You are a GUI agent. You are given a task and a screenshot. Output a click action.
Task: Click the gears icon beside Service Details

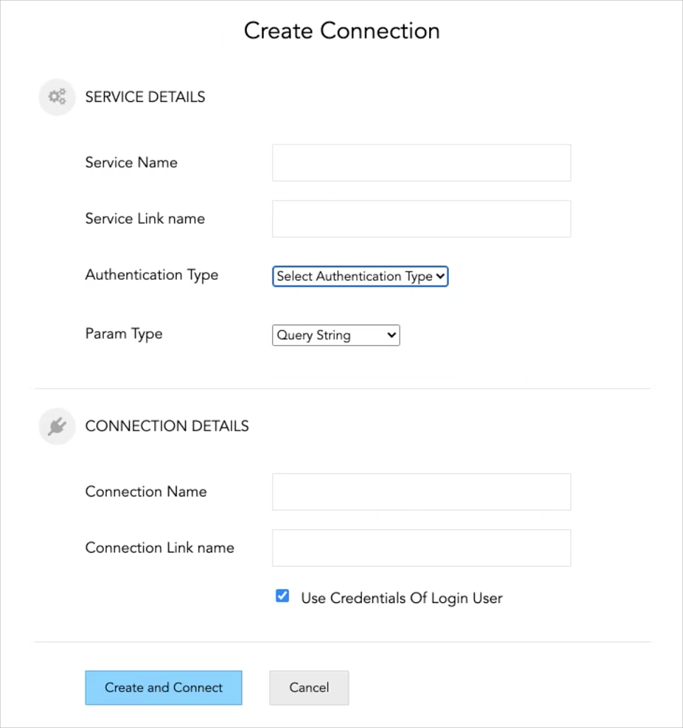(57, 97)
